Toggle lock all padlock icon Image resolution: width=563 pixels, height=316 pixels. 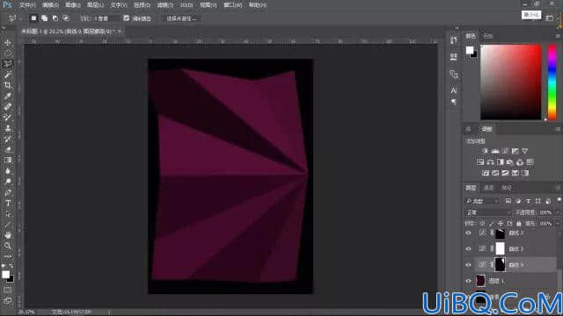click(518, 224)
